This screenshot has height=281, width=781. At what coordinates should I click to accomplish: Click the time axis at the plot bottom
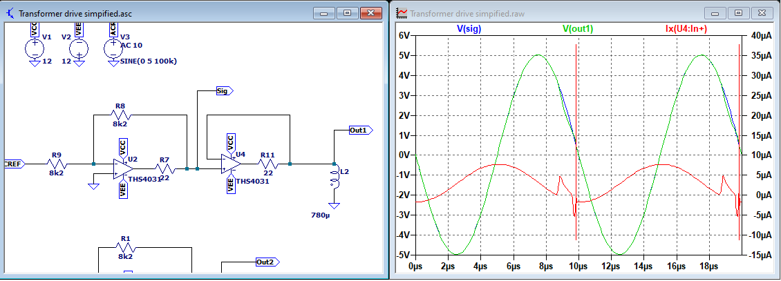coord(577,266)
